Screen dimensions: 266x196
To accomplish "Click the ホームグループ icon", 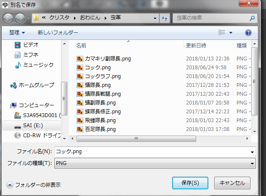I will point(13,85).
